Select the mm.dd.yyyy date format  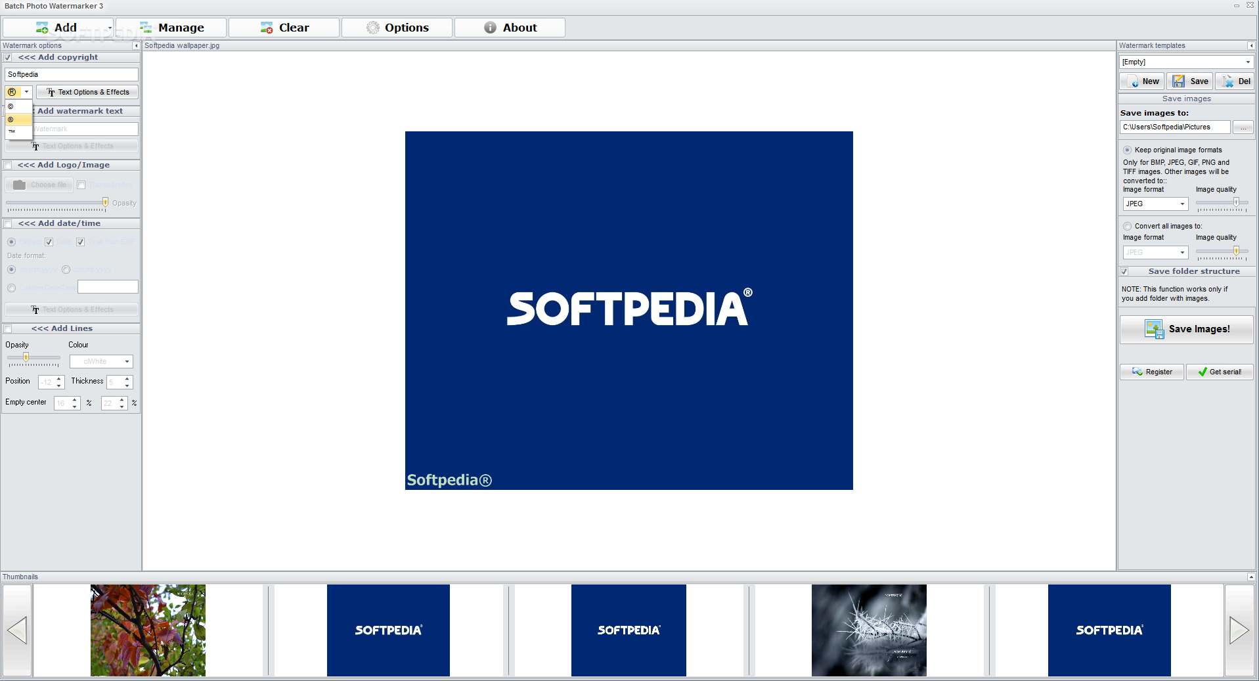click(66, 270)
